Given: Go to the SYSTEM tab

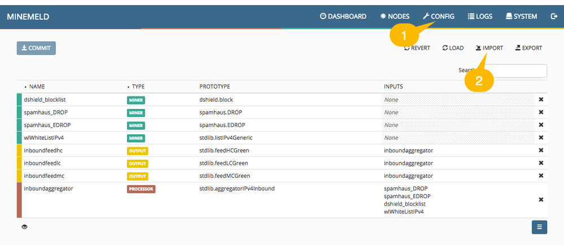Looking at the screenshot, I should pos(521,16).
